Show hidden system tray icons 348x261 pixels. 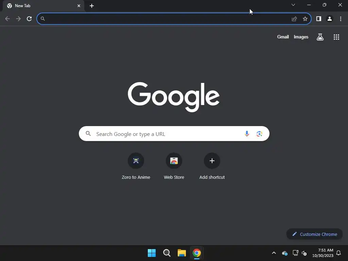point(274,253)
